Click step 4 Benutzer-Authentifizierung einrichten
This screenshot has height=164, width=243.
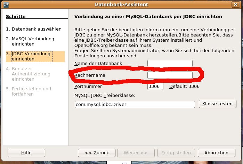[x=28, y=74]
